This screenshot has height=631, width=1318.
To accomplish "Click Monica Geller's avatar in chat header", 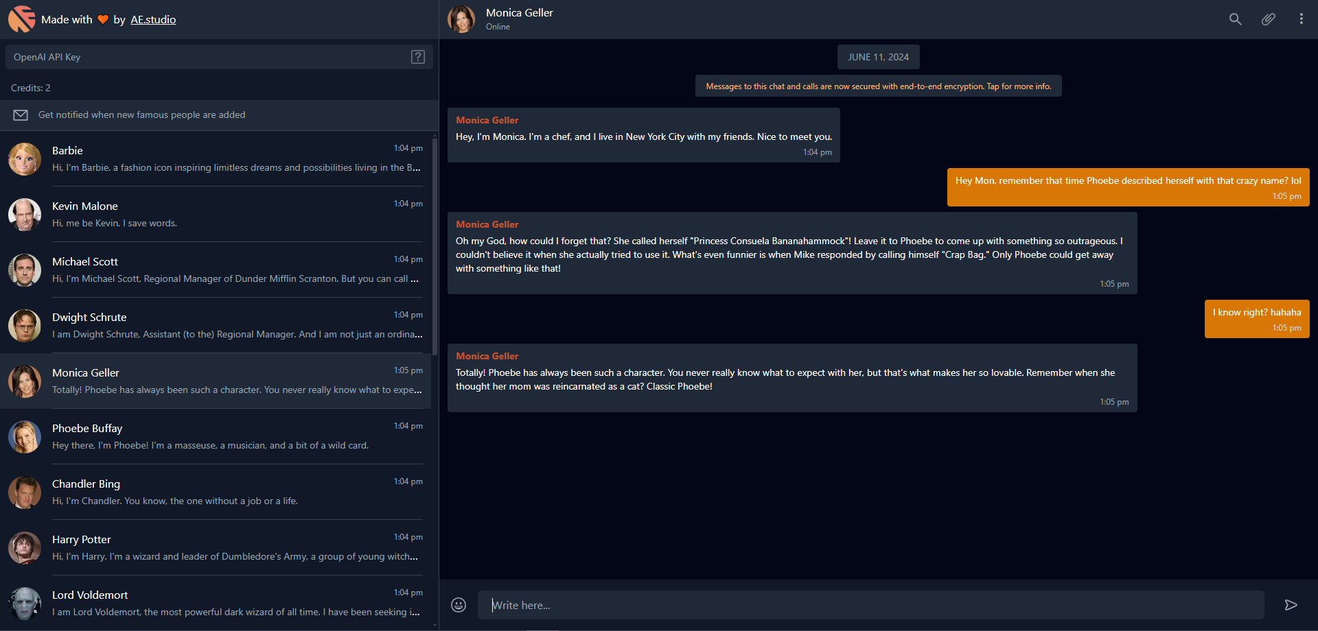I will [461, 19].
